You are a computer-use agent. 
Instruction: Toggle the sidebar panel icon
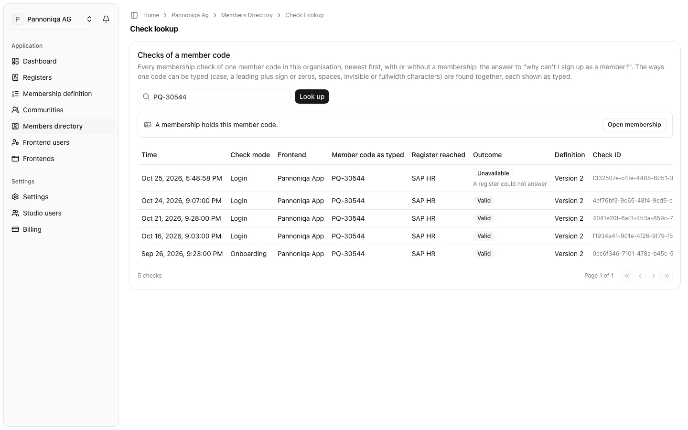[x=134, y=15]
